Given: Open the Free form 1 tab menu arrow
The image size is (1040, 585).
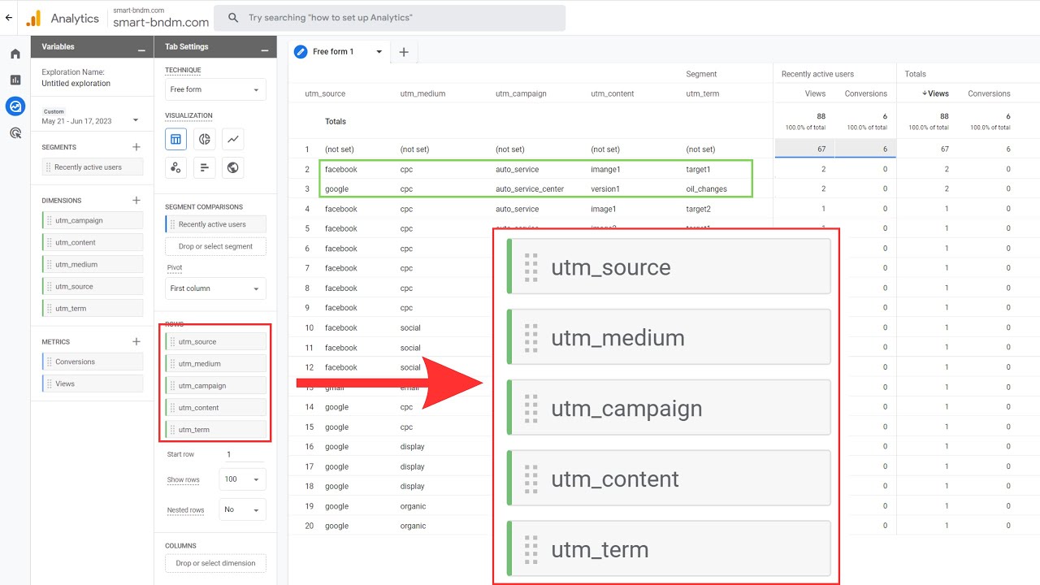Looking at the screenshot, I should pos(379,52).
